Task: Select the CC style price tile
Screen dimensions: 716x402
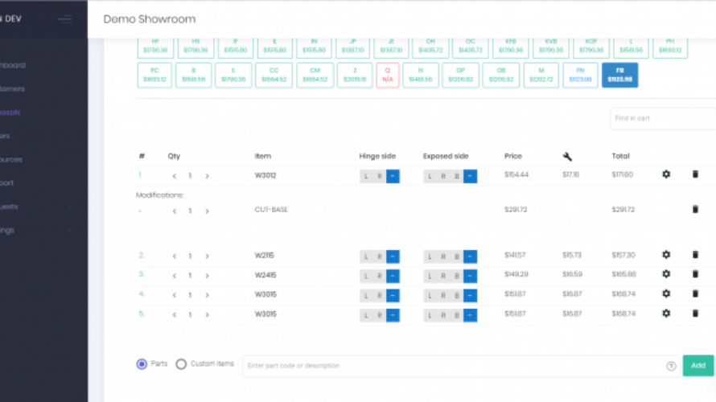Action: 274,76
